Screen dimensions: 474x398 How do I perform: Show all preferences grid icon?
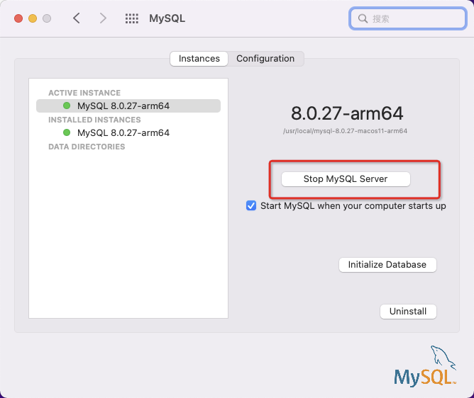[132, 18]
